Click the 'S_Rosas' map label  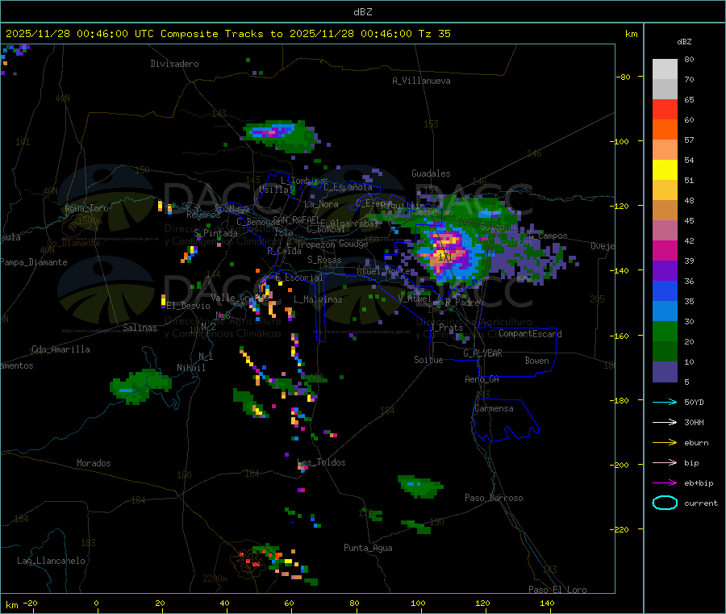(x=324, y=260)
